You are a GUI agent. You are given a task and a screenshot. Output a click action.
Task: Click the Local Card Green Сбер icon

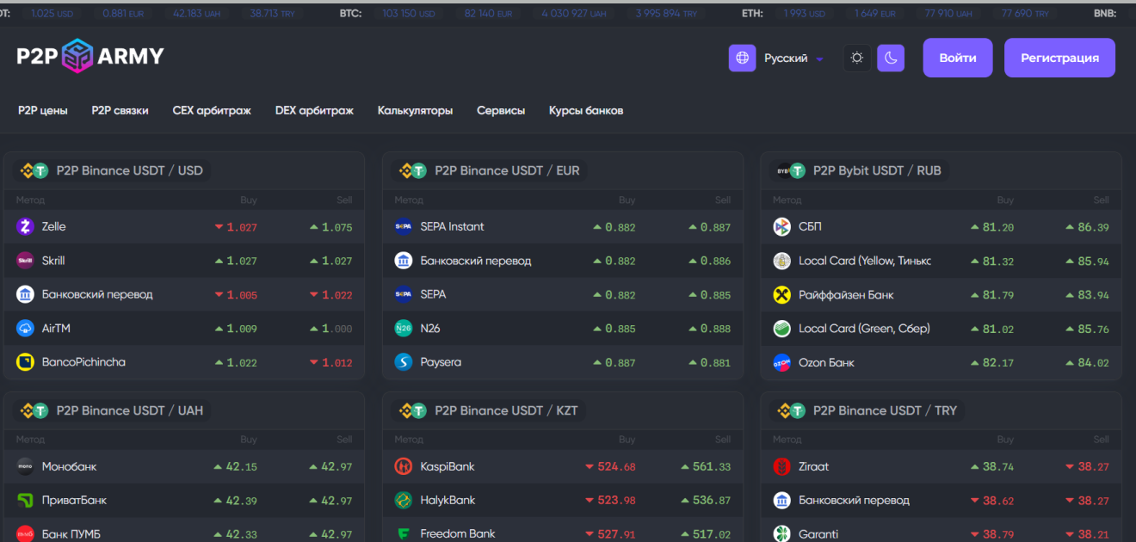pos(782,329)
